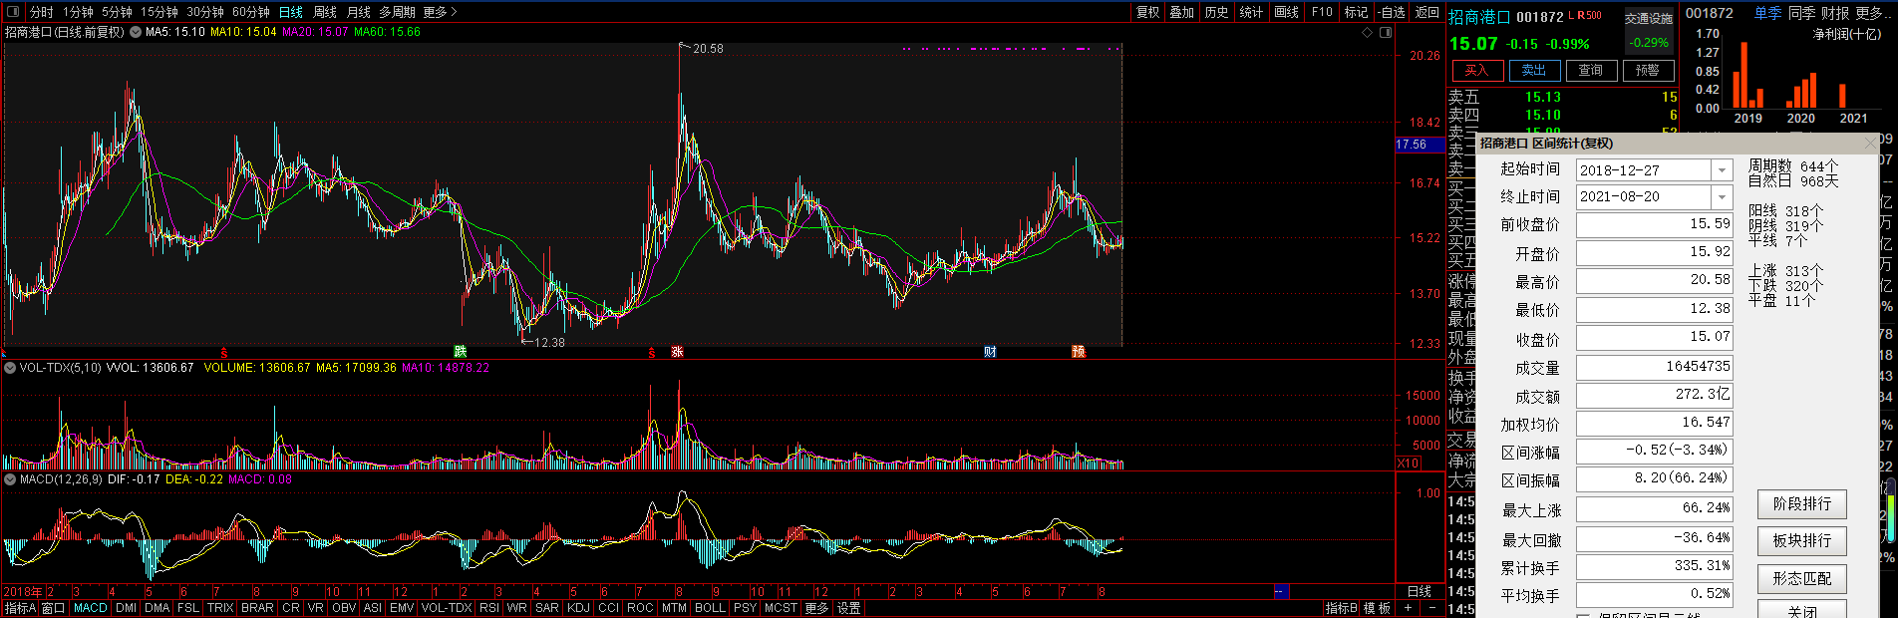Select 同季 in the financial panel
The height and width of the screenshot is (618, 1898).
coord(1801,13)
